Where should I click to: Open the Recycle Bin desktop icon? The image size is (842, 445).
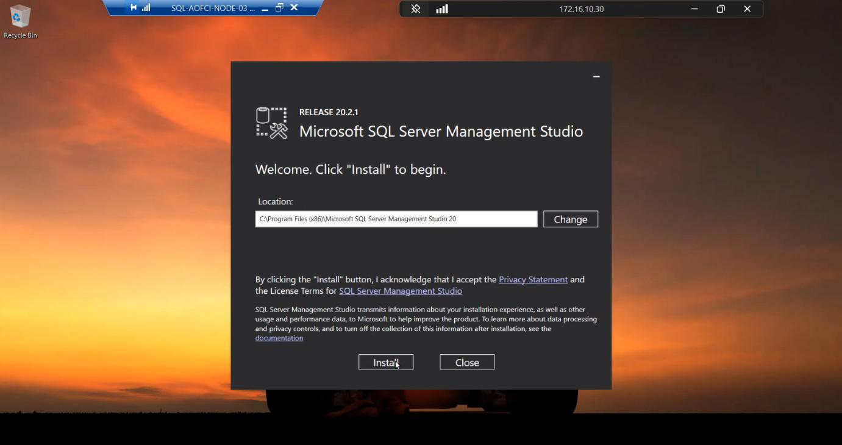click(20, 22)
